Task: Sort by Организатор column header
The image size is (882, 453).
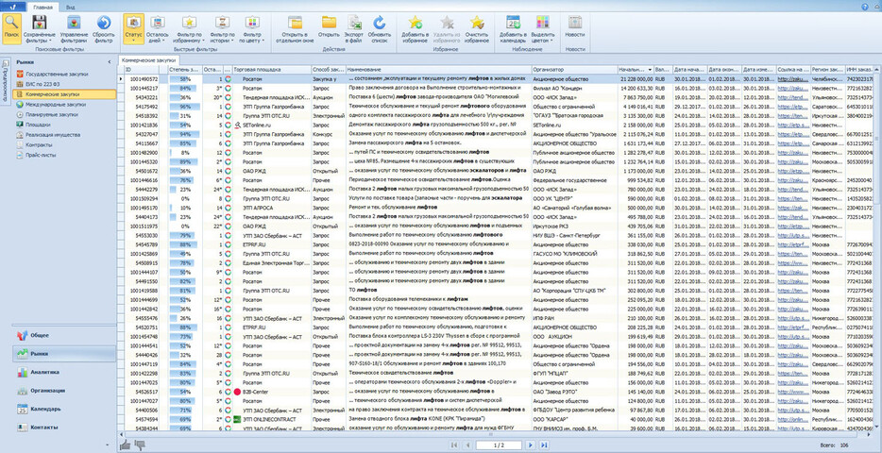Action: coord(574,69)
